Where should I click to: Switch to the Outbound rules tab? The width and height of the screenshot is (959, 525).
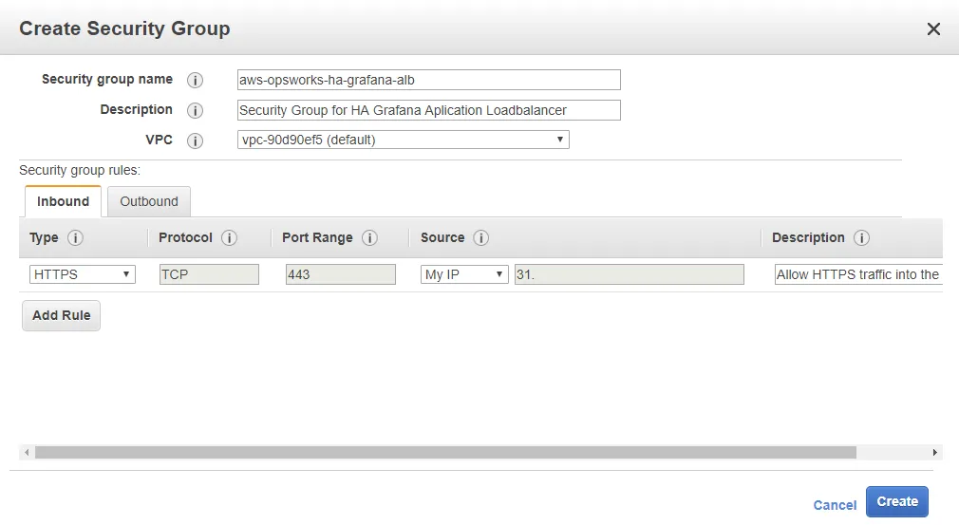click(x=149, y=201)
